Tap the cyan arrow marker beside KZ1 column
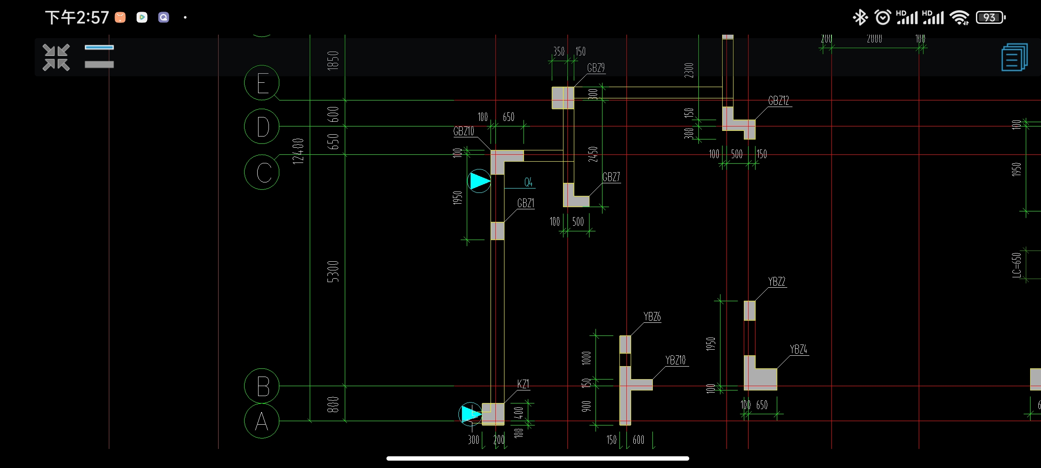Image resolution: width=1041 pixels, height=468 pixels. [x=470, y=414]
